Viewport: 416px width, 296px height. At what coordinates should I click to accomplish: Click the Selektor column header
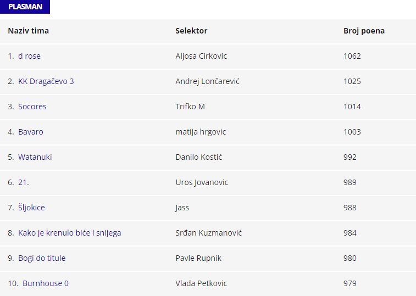pos(191,31)
